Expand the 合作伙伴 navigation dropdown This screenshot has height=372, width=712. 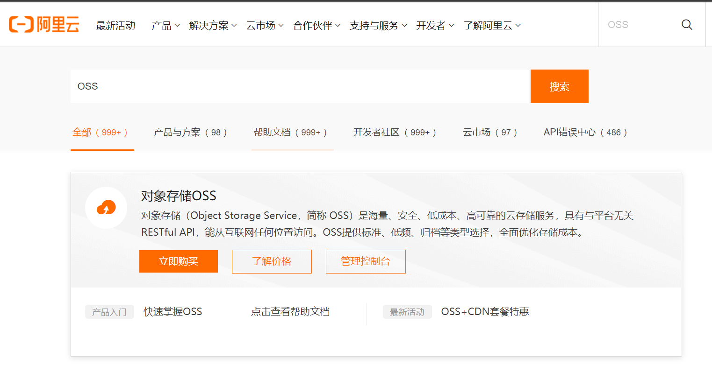316,26
